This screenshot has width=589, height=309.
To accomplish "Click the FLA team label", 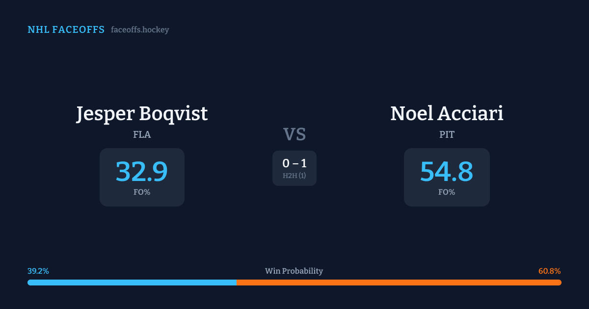I will tap(142, 135).
